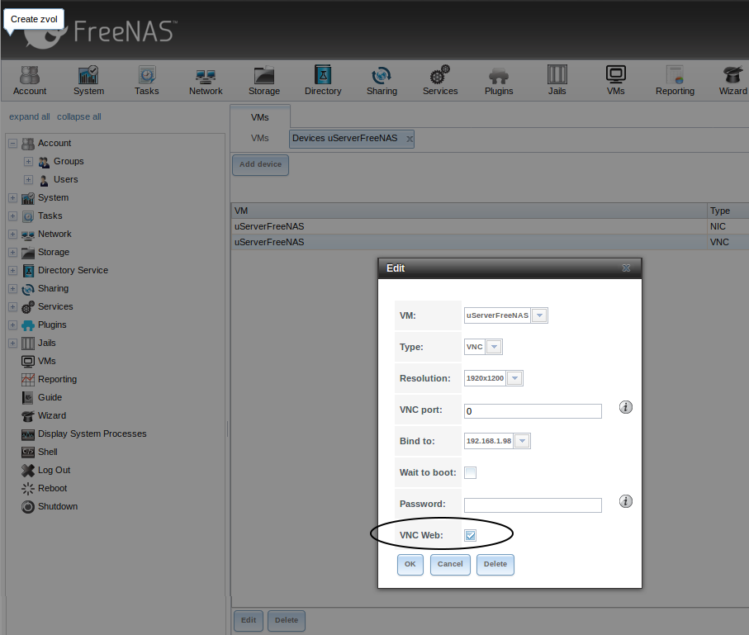Image resolution: width=749 pixels, height=635 pixels.
Task: Click the expand all link
Action: (30, 116)
